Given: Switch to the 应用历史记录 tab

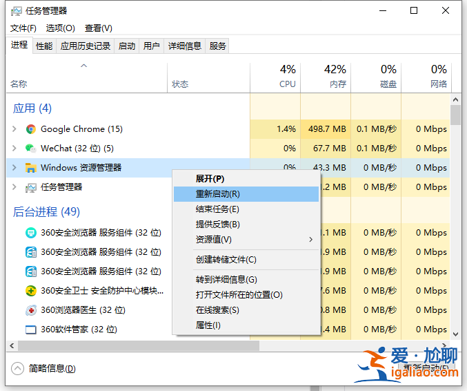Looking at the screenshot, I should click(86, 46).
